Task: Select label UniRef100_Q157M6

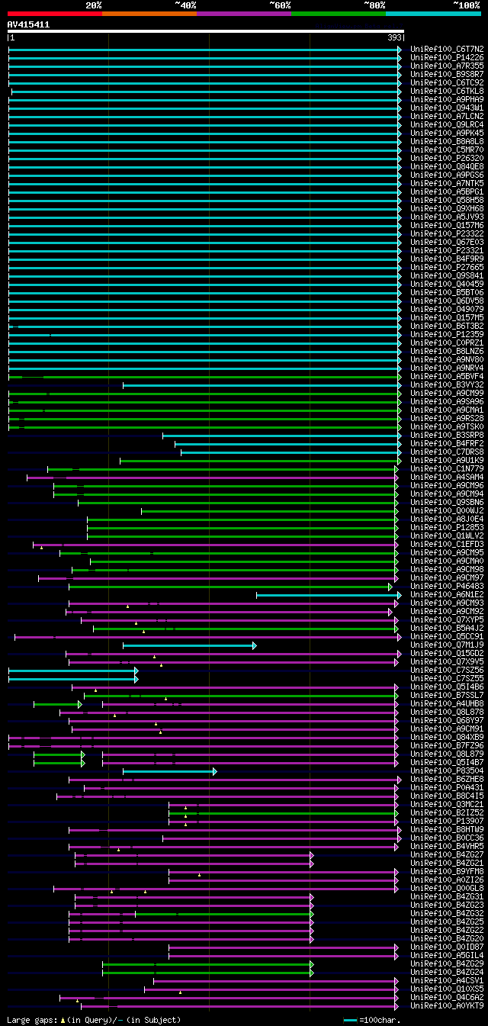Action: pos(447,225)
